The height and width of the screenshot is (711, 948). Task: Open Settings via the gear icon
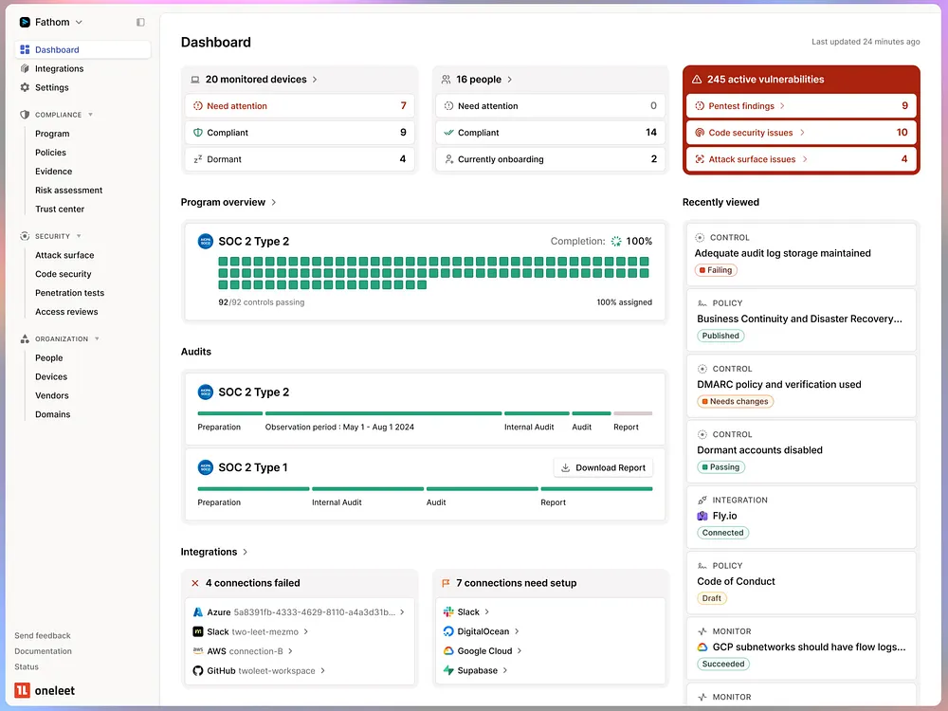pyautogui.click(x=25, y=87)
